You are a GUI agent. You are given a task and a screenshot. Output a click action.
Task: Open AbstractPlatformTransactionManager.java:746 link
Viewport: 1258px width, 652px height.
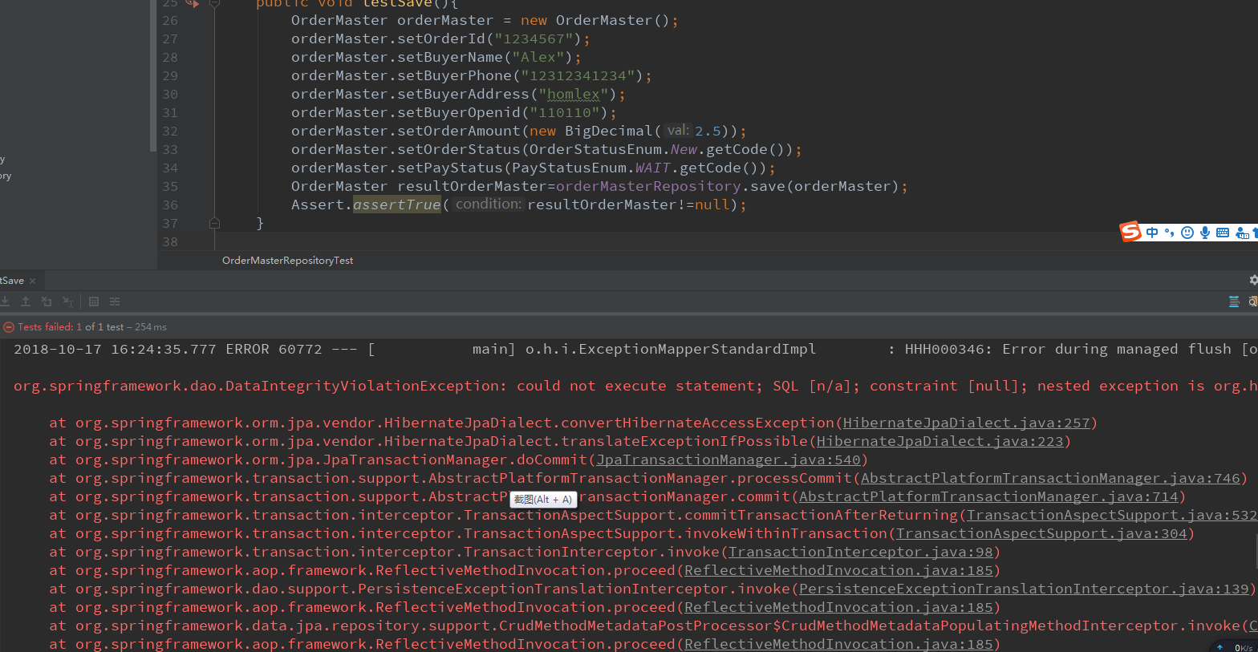(1051, 478)
